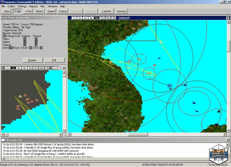Click the grid facility icon in the unit map
The height and width of the screenshot is (167, 231).
coord(28,99)
